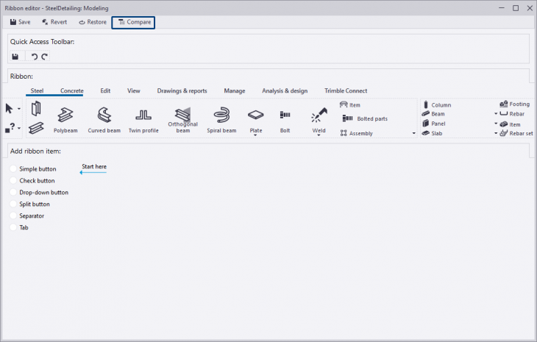Select the Split button radio option
Screen dimensions: 537x342
click(x=13, y=204)
